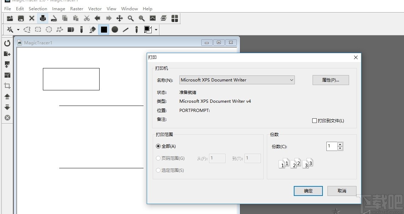Viewport: 404px width, 214px height.
Task: Select the Zoom magnifier tool
Action: [131, 18]
